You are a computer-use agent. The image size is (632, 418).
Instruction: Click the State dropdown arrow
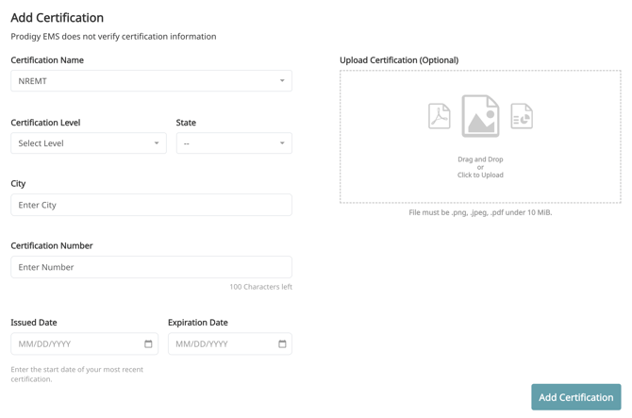coord(282,143)
